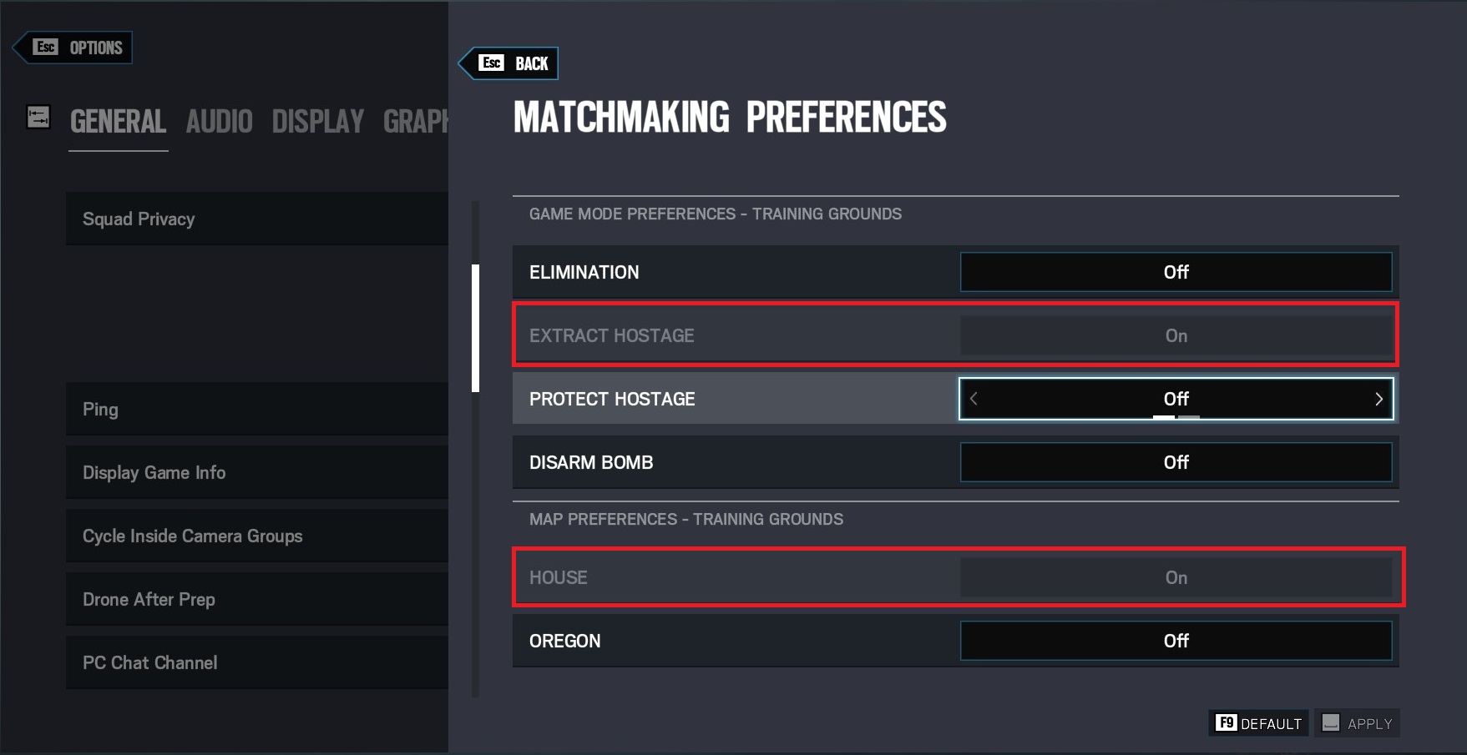This screenshot has height=755, width=1467.
Task: Click the F9 key icon for Default
Action: tap(1225, 723)
